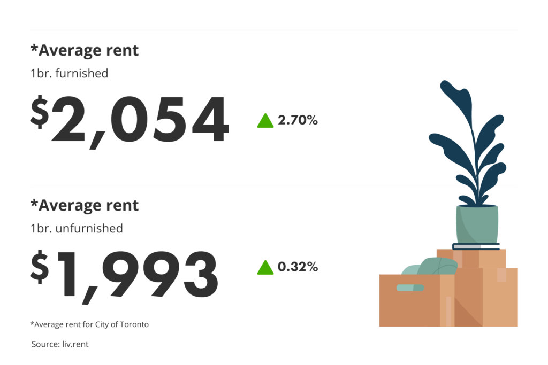Click the book under the plant pot
Screen dimensions: 548x365
tap(476, 246)
